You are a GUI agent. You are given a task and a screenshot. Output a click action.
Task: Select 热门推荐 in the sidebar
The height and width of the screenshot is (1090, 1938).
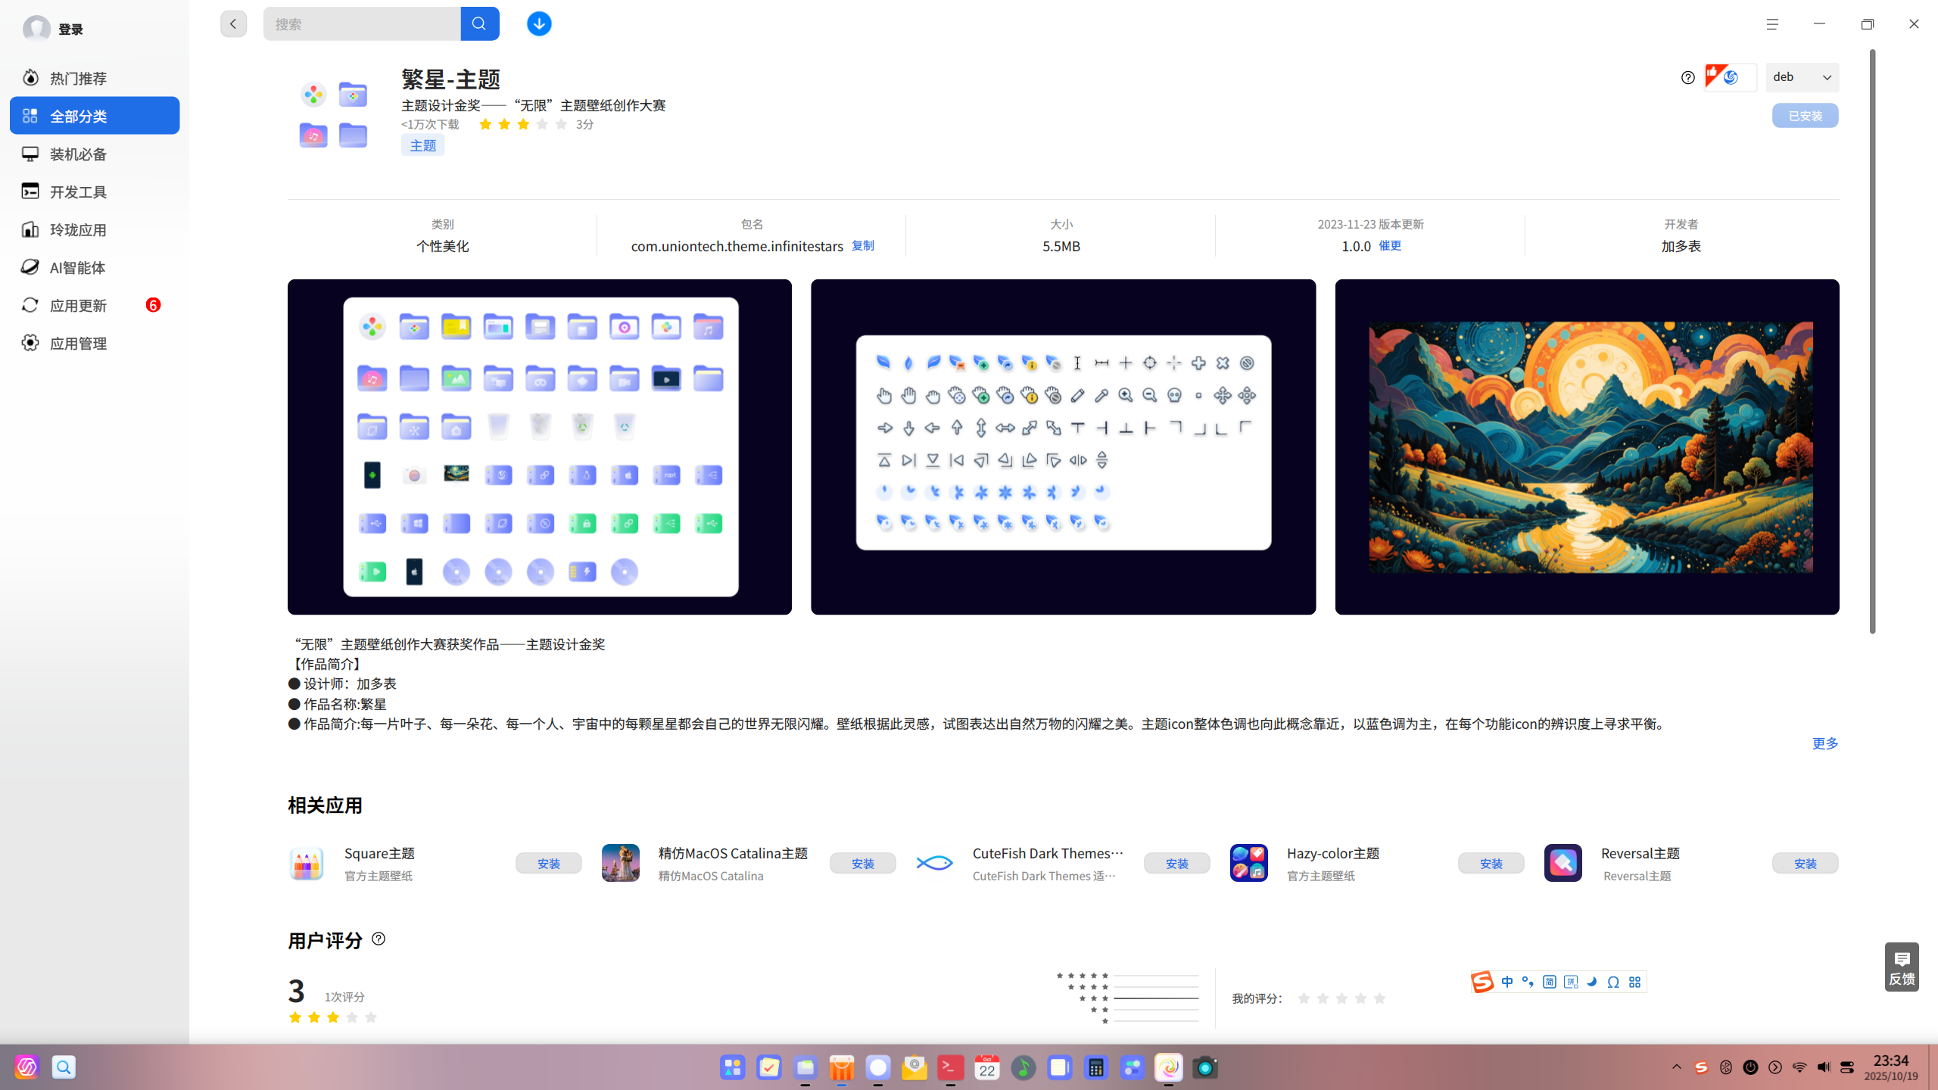tap(95, 78)
